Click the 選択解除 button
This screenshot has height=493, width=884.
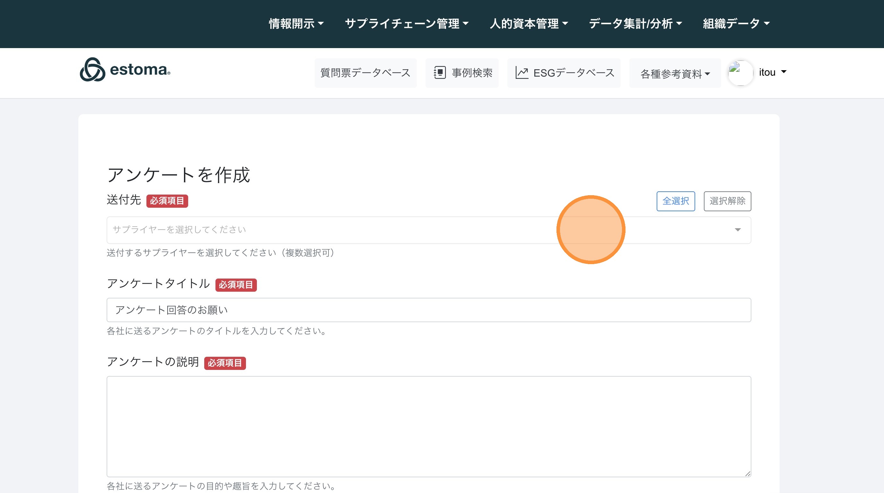[727, 201]
